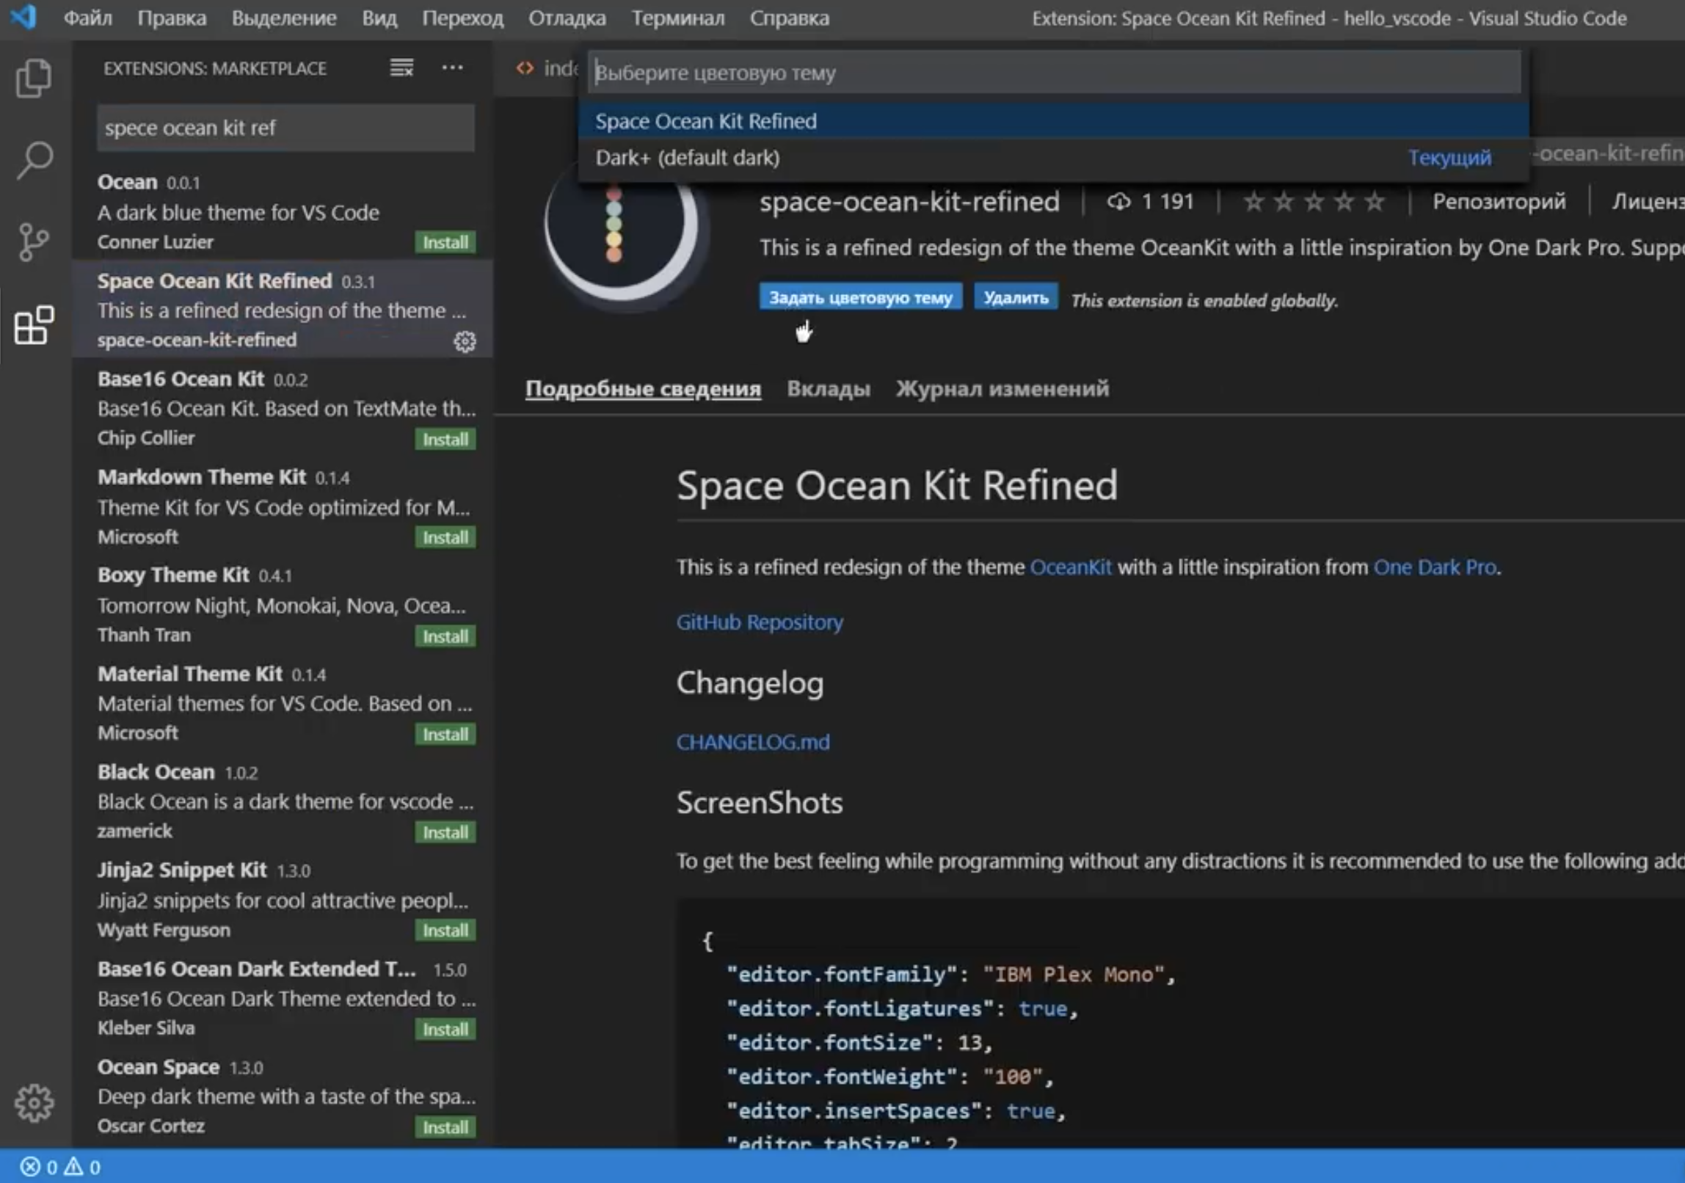Switch to the Журнал изменений tab
The width and height of the screenshot is (1685, 1183).
pyautogui.click(x=1002, y=388)
